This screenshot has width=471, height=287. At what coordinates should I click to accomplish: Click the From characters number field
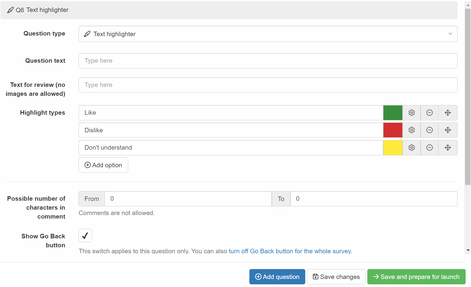188,199
